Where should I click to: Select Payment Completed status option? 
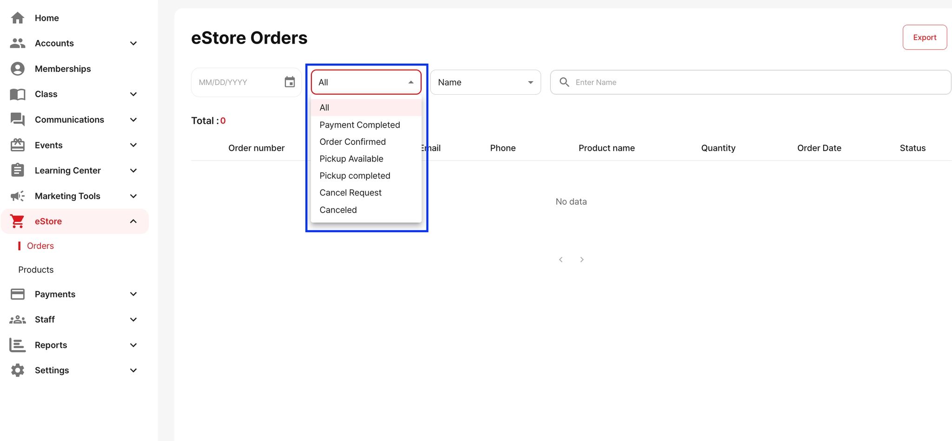[359, 125]
